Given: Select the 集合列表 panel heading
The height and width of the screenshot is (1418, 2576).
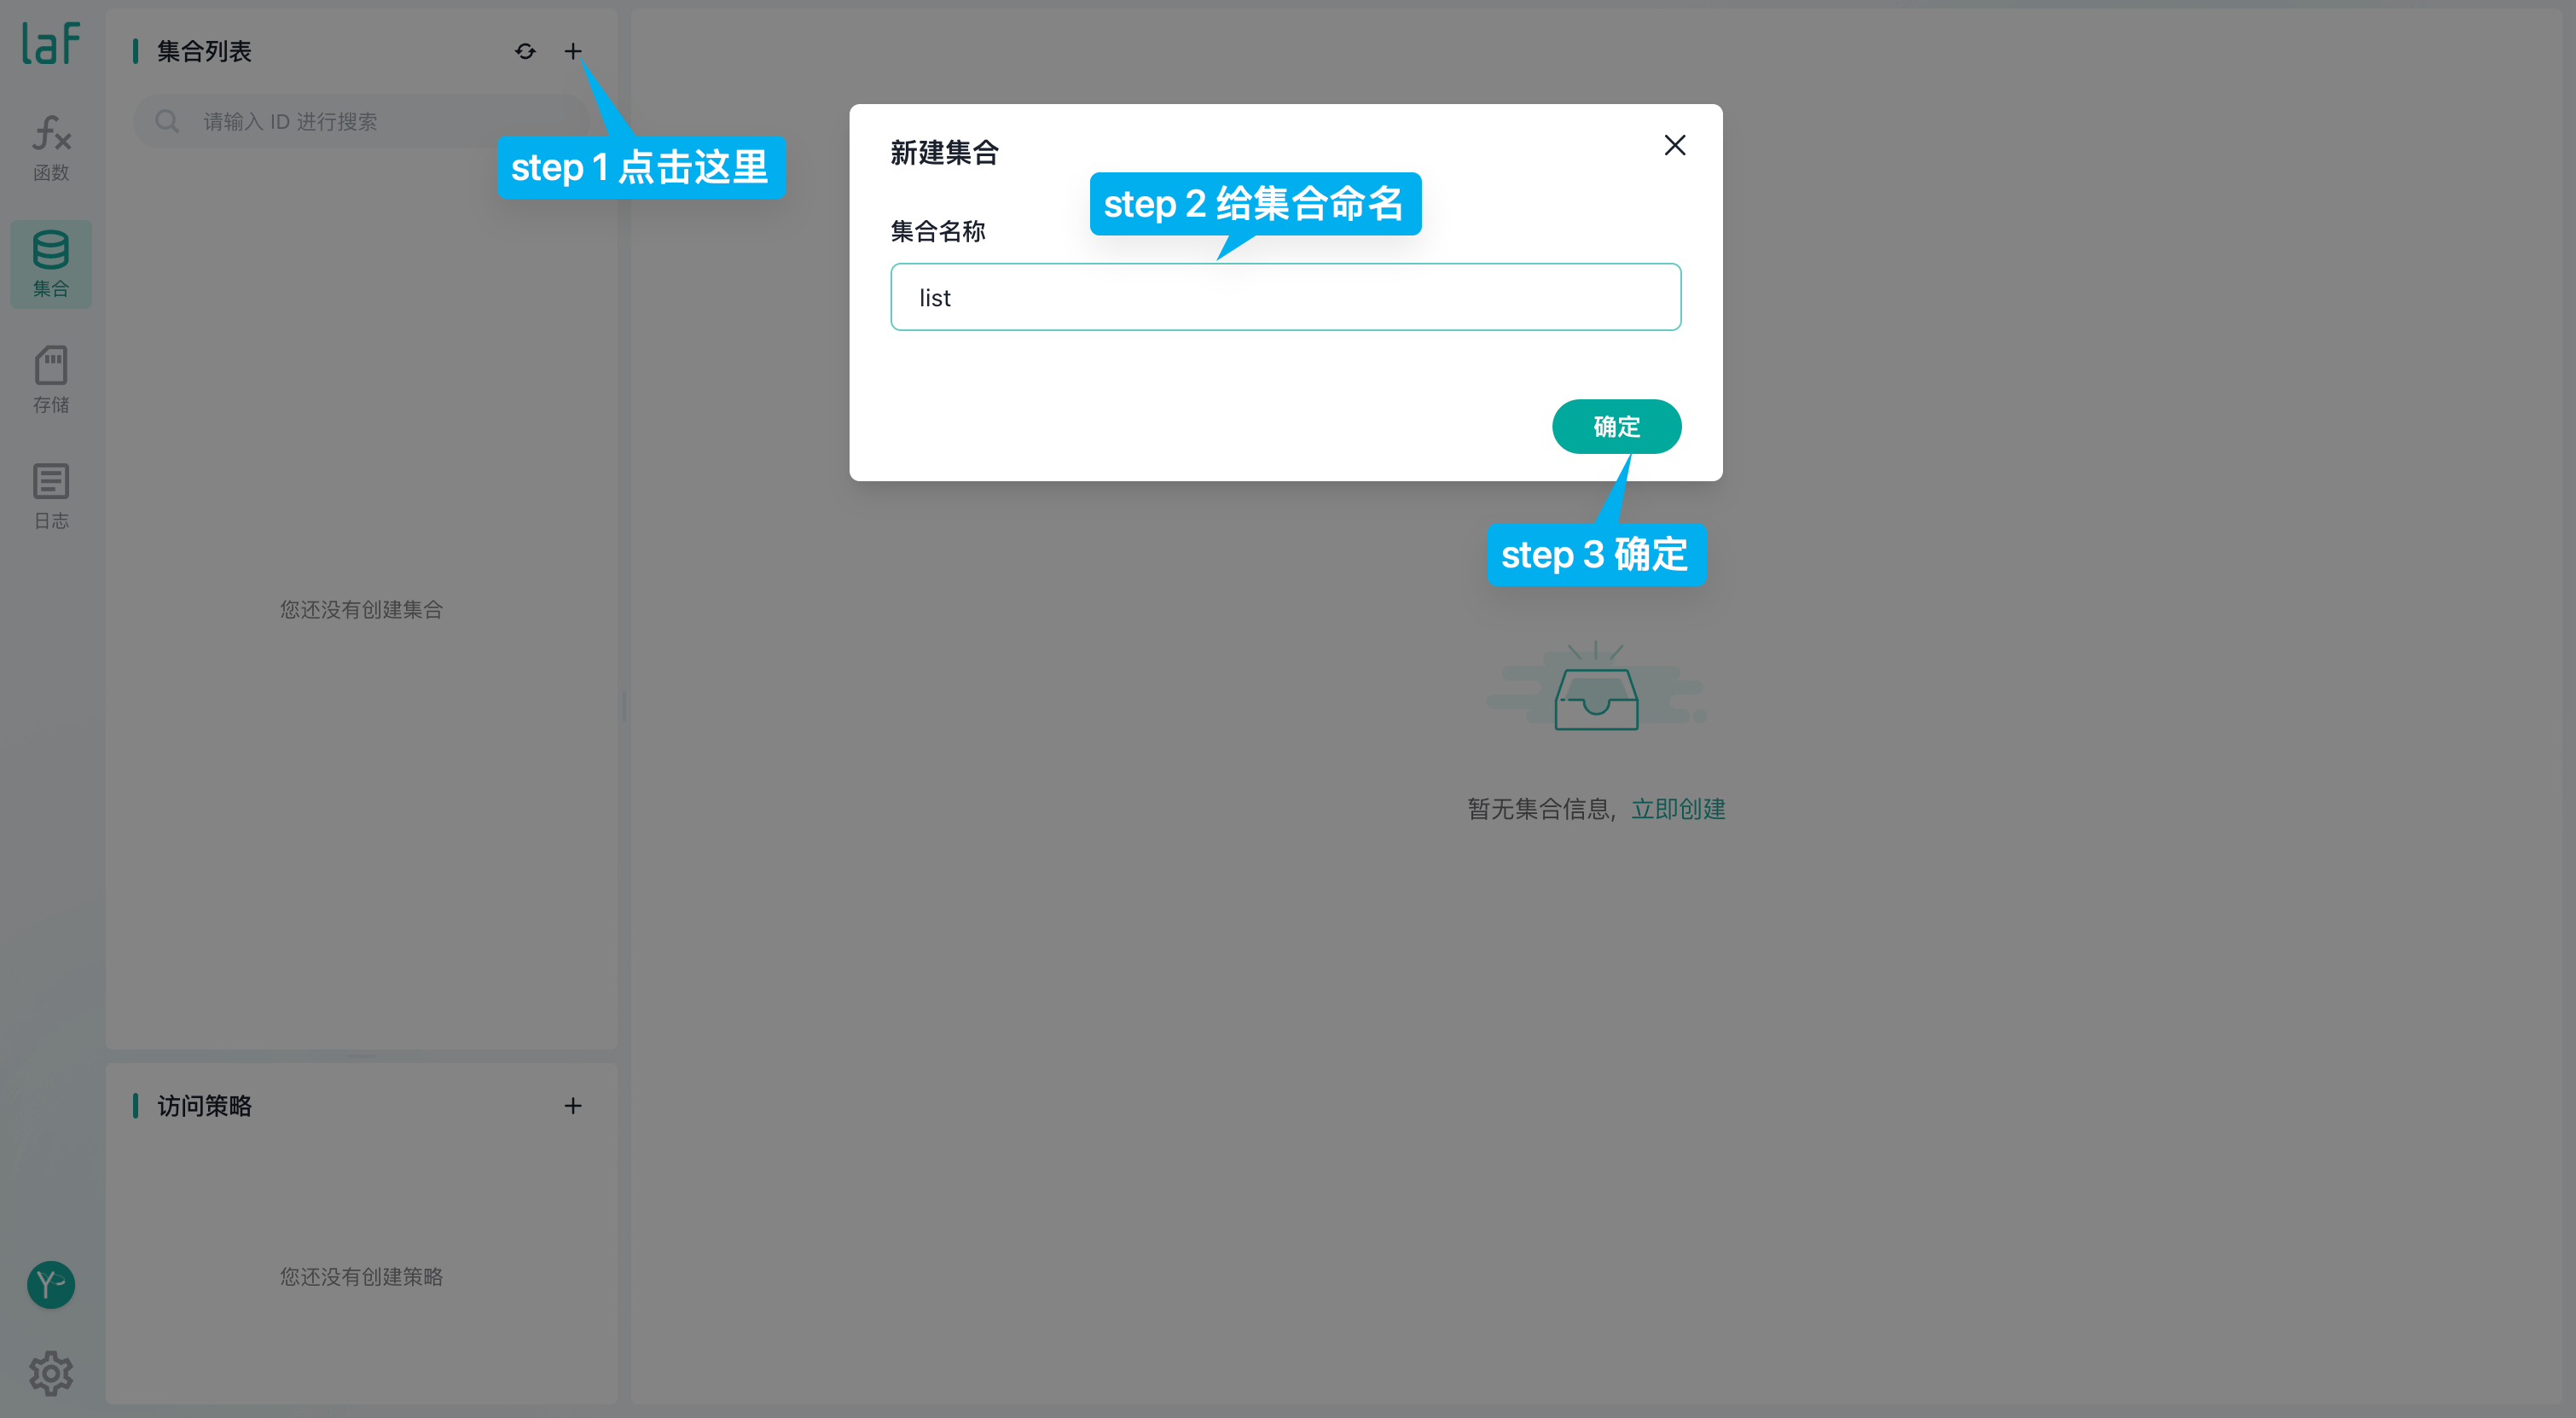Looking at the screenshot, I should pyautogui.click(x=204, y=51).
